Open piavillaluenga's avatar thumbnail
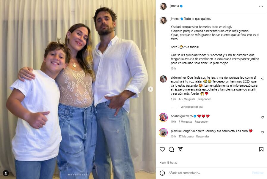The image size is (267, 179). click(163, 132)
